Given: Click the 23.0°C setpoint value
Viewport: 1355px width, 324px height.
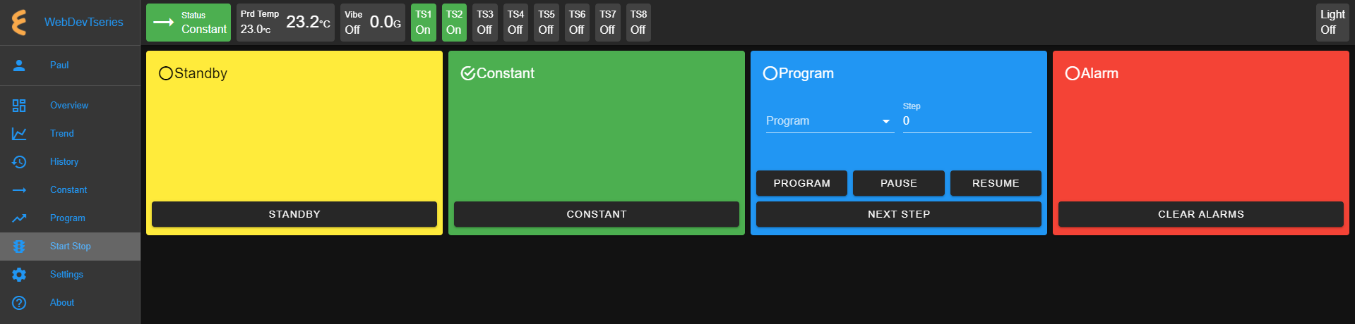Looking at the screenshot, I should point(256,30).
